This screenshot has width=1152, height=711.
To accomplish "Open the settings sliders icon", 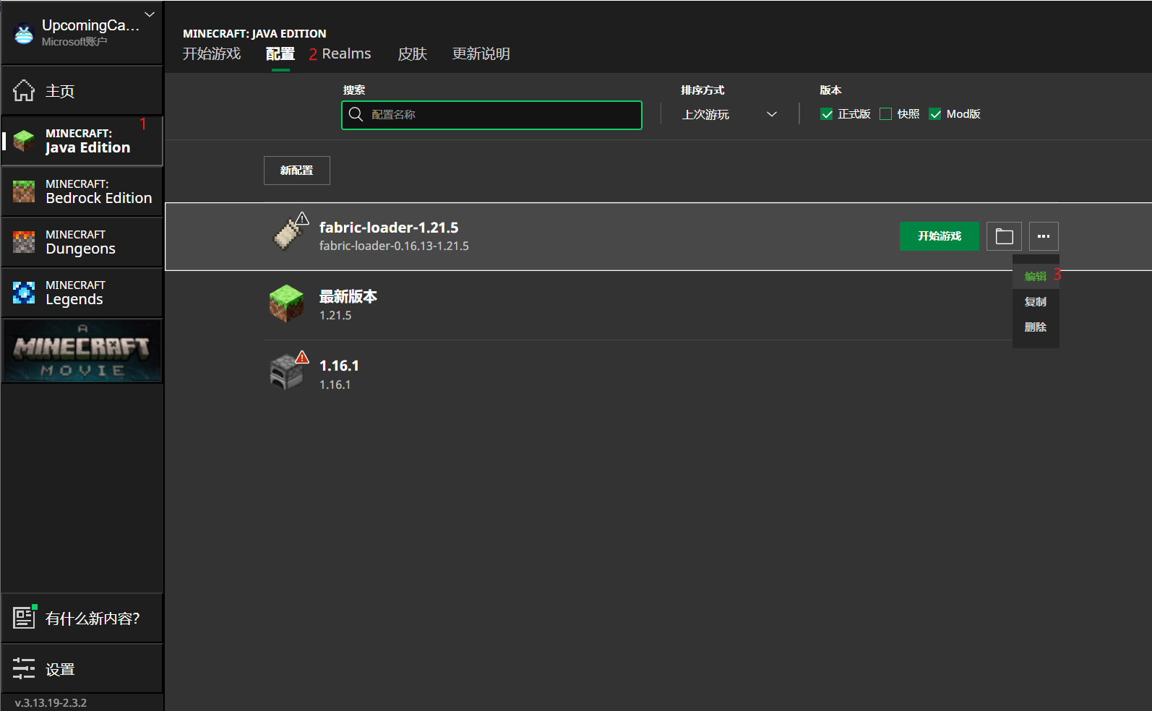I will click(24, 668).
